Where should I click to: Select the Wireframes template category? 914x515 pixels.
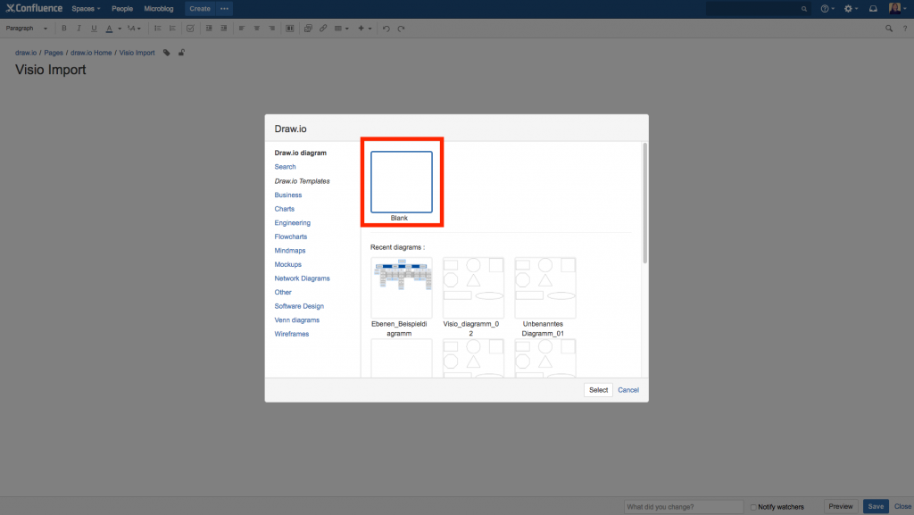[x=292, y=334]
